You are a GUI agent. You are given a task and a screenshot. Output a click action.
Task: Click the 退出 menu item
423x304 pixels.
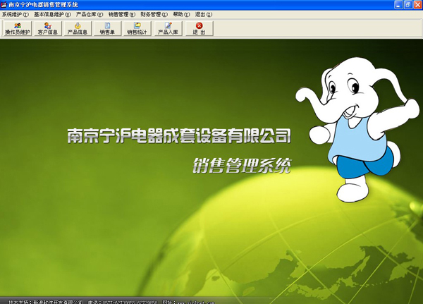(203, 14)
